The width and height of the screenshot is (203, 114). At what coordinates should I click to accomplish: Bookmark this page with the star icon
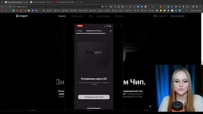(106, 7)
